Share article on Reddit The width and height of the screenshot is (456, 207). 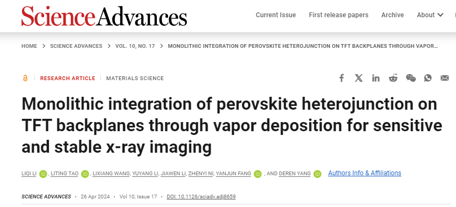click(x=393, y=78)
